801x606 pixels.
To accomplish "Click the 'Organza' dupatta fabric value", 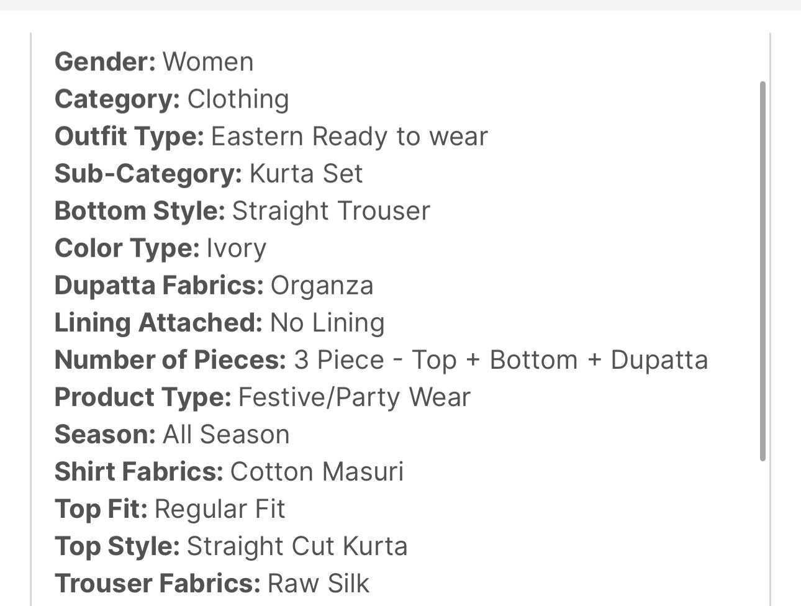I will [x=322, y=286].
